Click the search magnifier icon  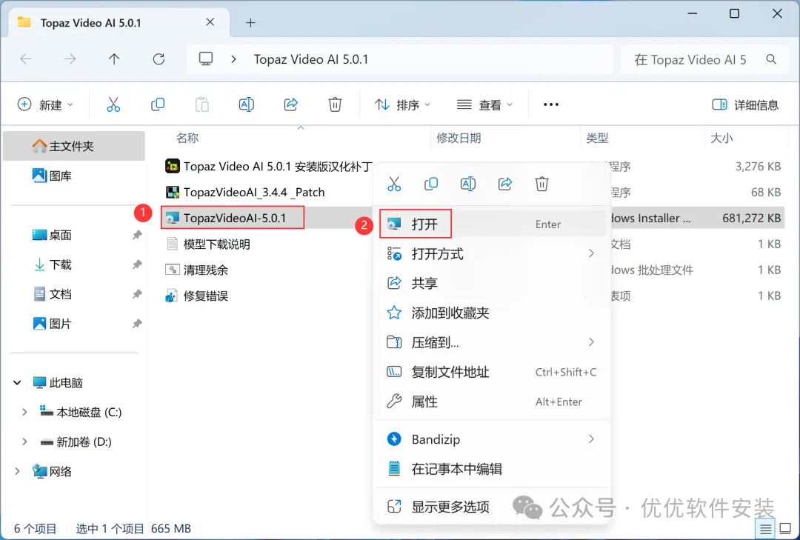pos(771,59)
